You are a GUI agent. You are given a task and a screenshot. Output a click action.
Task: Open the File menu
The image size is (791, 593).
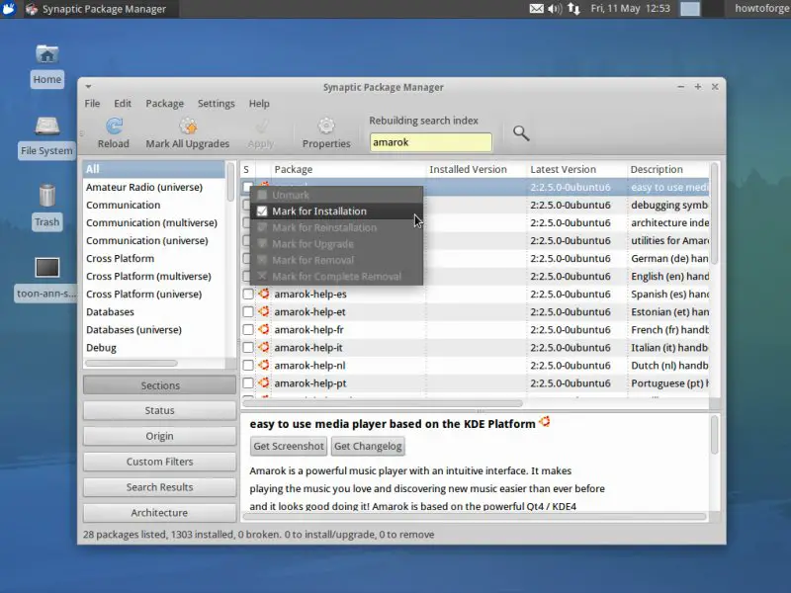pyautogui.click(x=92, y=104)
